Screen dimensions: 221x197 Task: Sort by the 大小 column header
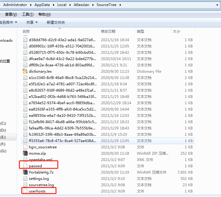click(x=183, y=31)
